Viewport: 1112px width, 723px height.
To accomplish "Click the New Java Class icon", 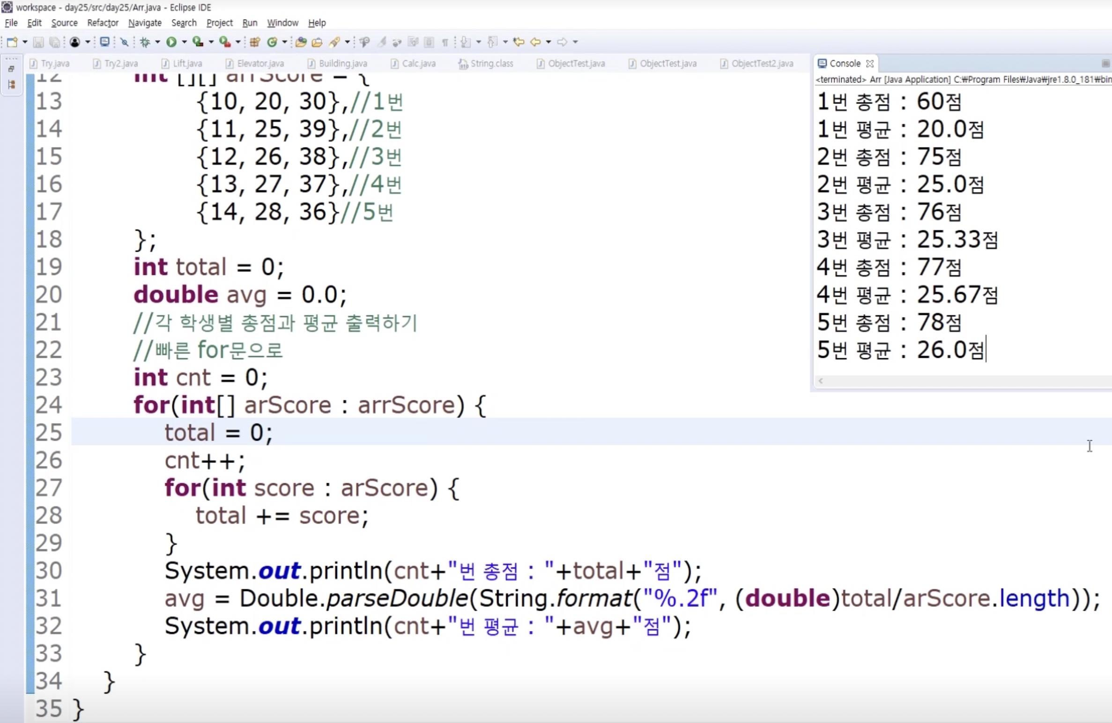I will pos(272,42).
